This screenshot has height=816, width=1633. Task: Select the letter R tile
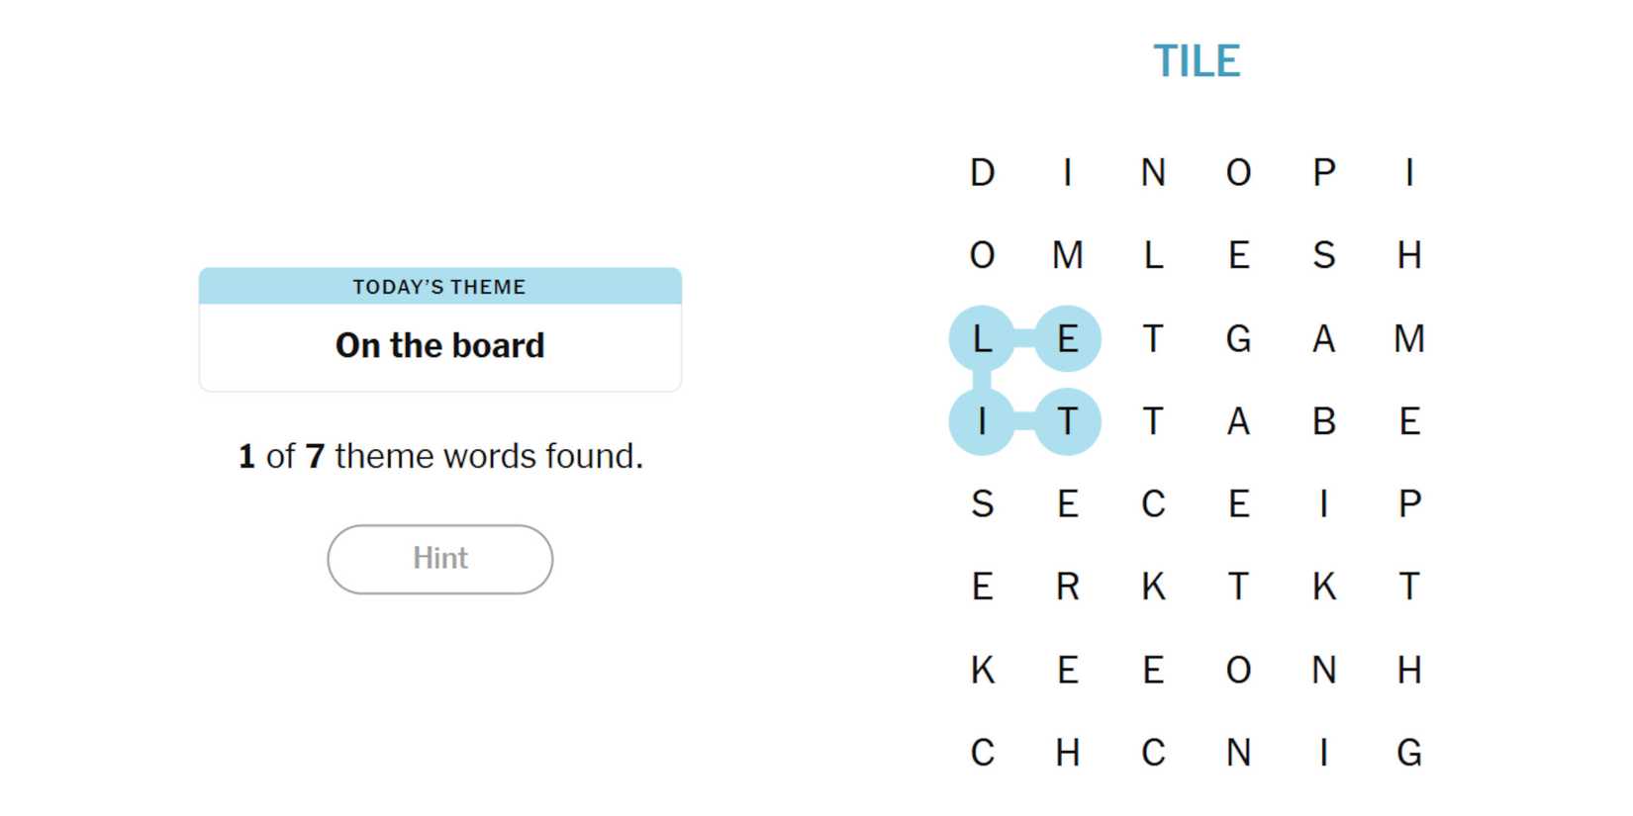coord(1067,588)
